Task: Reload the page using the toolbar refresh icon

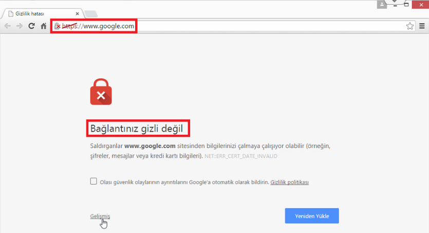Action: (32, 26)
